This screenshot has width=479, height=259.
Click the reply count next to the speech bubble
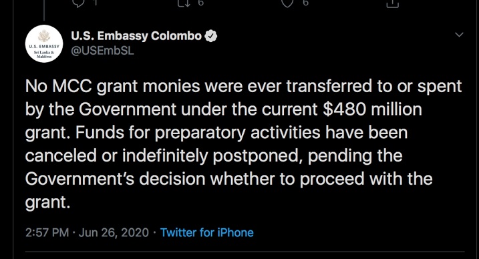96,3
